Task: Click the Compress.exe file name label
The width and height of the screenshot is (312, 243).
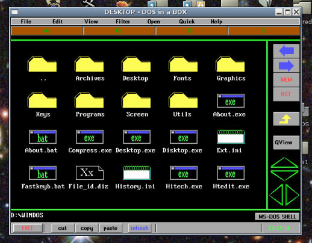Action: 90,150
